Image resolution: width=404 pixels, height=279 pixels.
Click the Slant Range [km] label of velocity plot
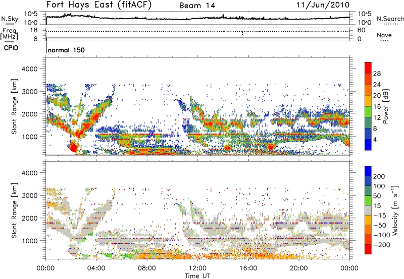[x=14, y=211]
